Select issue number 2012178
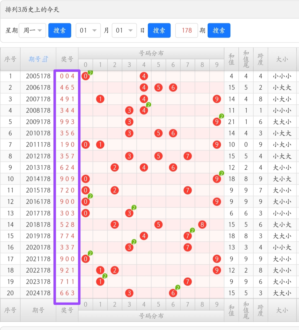 click(x=38, y=156)
